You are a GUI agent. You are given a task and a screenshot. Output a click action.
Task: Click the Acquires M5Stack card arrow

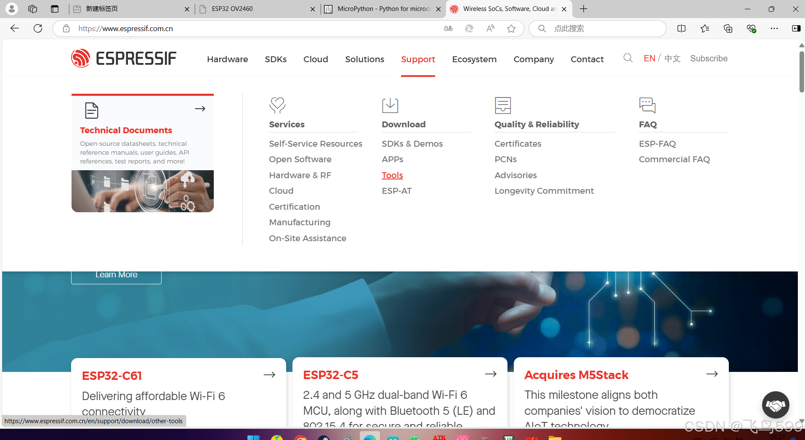[712, 374]
